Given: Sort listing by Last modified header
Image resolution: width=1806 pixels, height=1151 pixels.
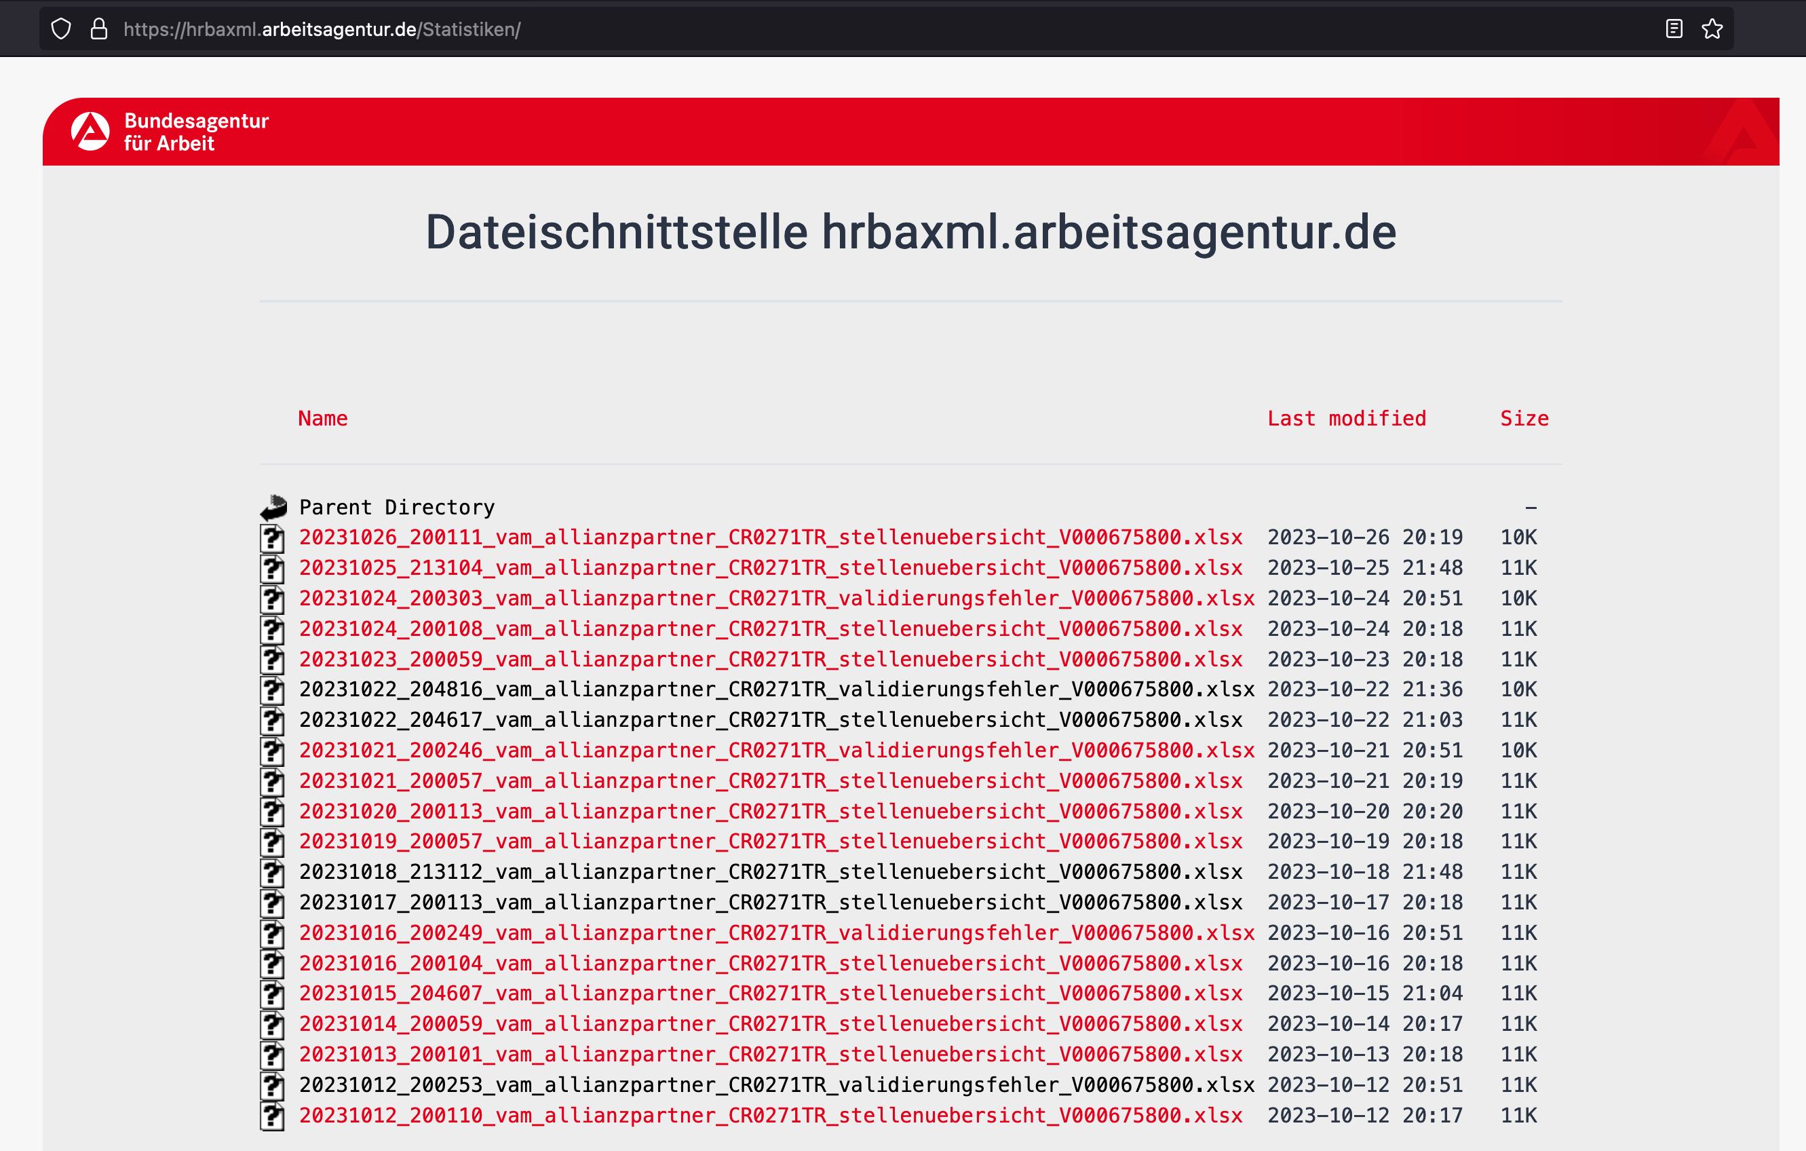Looking at the screenshot, I should (x=1346, y=419).
